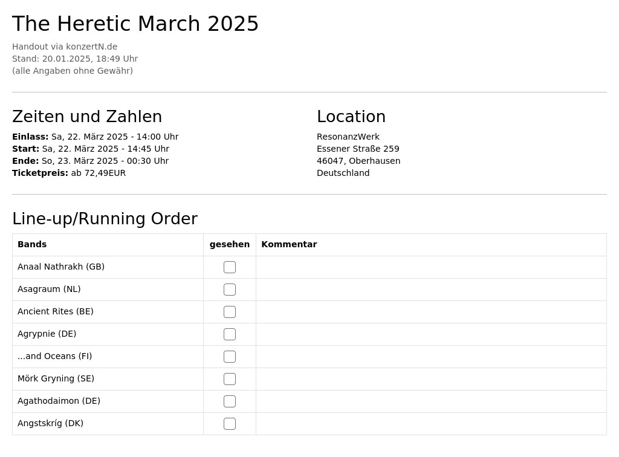Viewport: 619px width, 457px height.
Task: Select the Line-up/Running Order heading
Action: [x=105, y=219]
